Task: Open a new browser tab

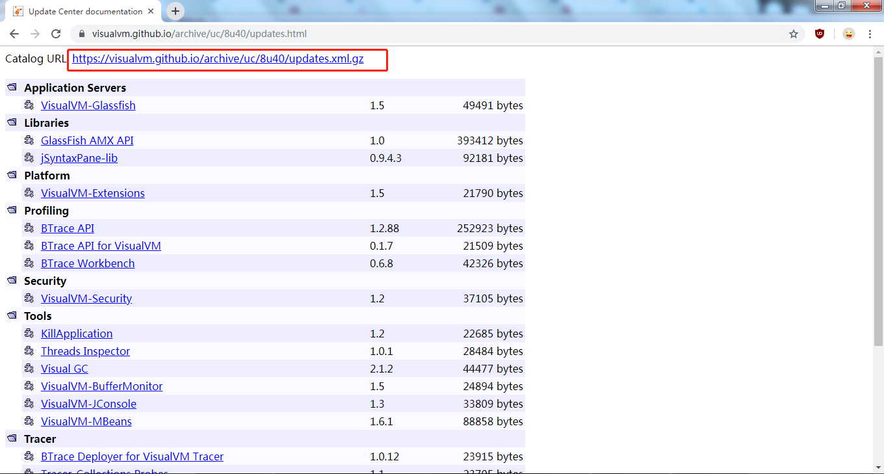Action: tap(175, 11)
